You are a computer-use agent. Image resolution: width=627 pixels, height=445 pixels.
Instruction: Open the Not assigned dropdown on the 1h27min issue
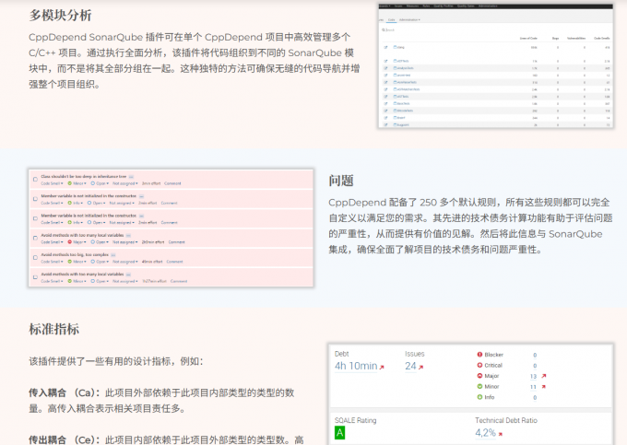tap(125, 281)
